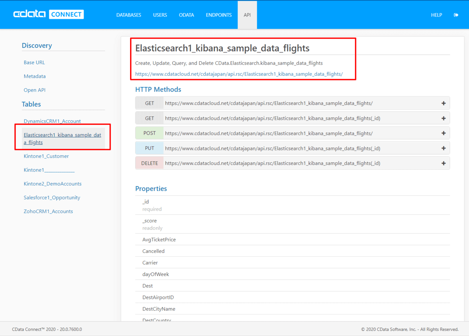
Task: Open the Open API link
Action: pos(34,90)
